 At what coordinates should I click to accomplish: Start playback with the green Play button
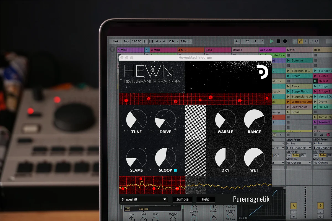272,41
